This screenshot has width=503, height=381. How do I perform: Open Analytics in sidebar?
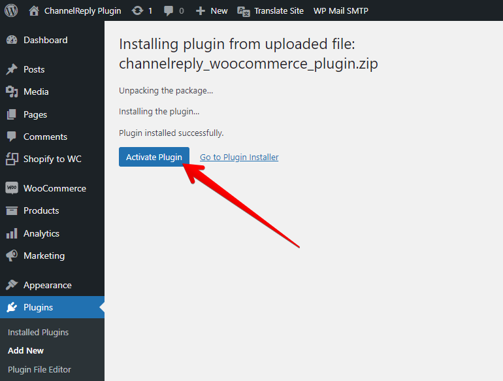click(x=41, y=233)
